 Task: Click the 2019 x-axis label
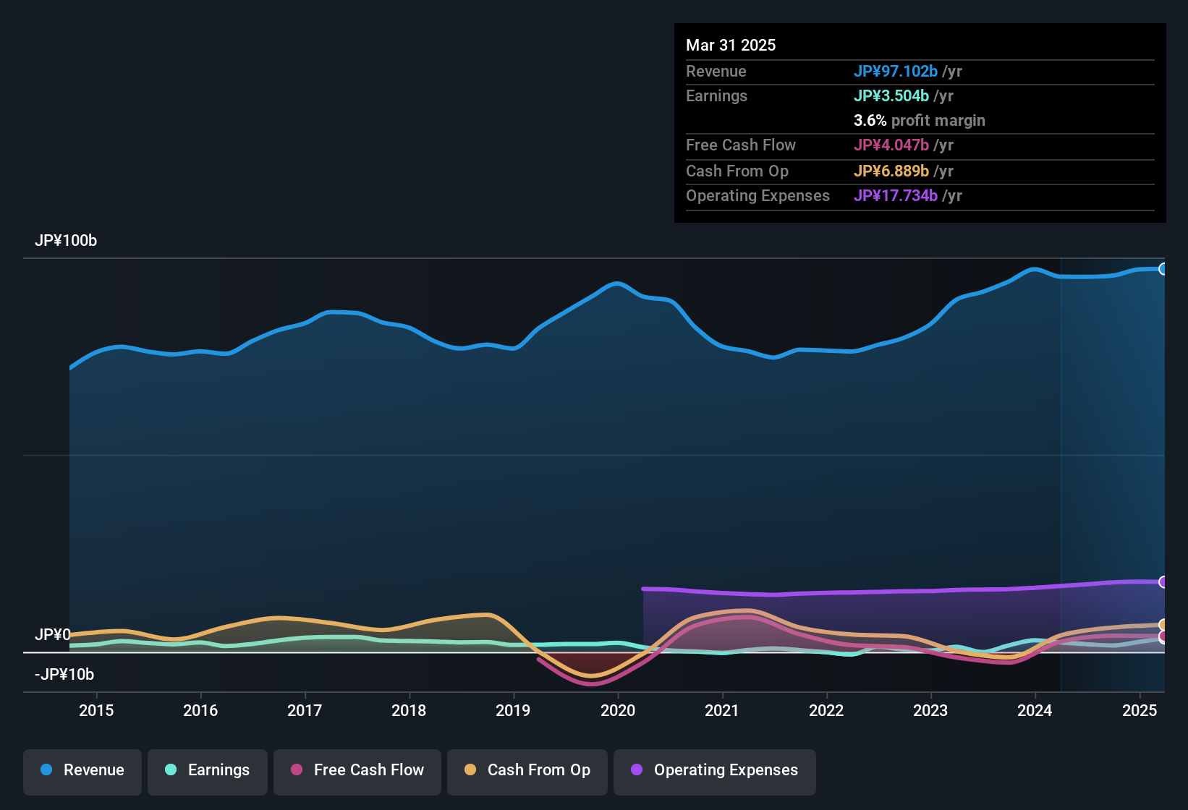[513, 710]
